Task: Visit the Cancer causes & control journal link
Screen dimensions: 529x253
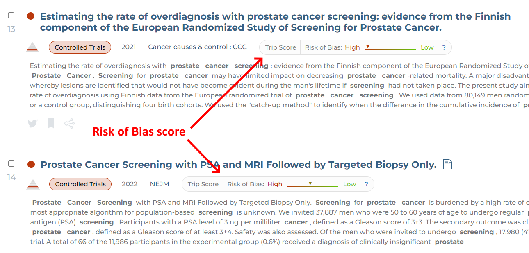Action: [197, 47]
